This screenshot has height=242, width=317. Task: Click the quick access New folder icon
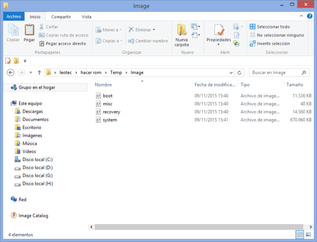click(x=16, y=61)
